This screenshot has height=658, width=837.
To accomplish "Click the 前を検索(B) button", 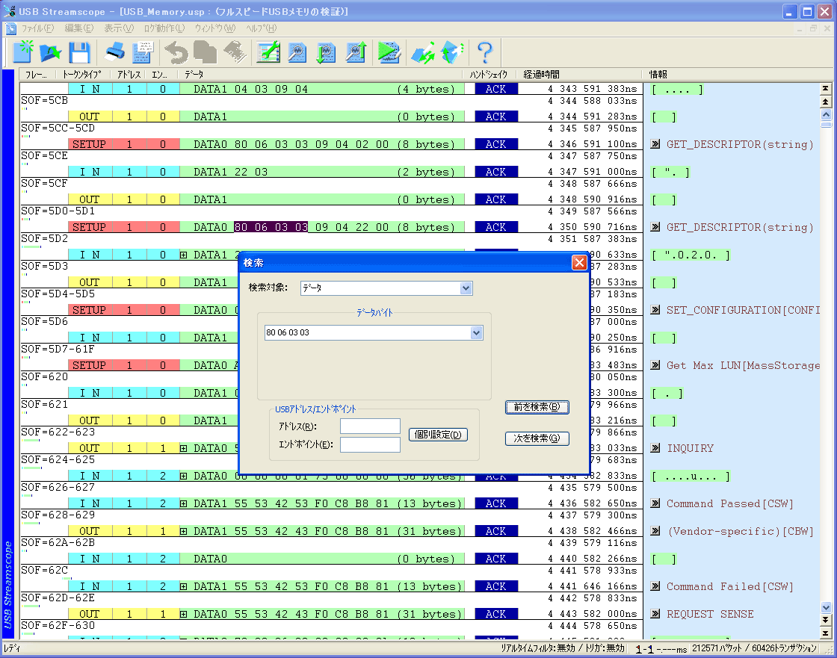I will (537, 407).
